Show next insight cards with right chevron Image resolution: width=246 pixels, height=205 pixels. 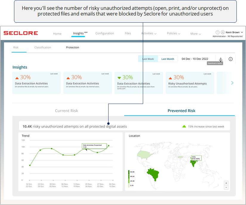[x=232, y=83]
